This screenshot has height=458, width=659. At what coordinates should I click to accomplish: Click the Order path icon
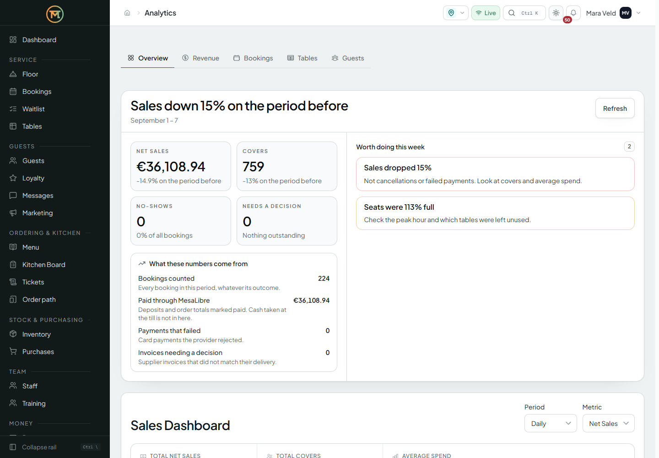tap(13, 300)
